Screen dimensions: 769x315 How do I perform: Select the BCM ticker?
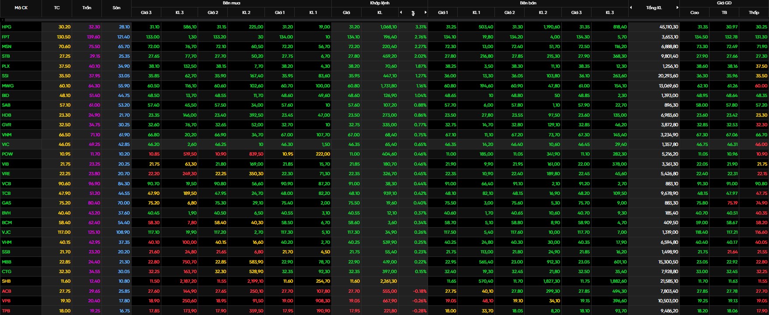pyautogui.click(x=7, y=222)
